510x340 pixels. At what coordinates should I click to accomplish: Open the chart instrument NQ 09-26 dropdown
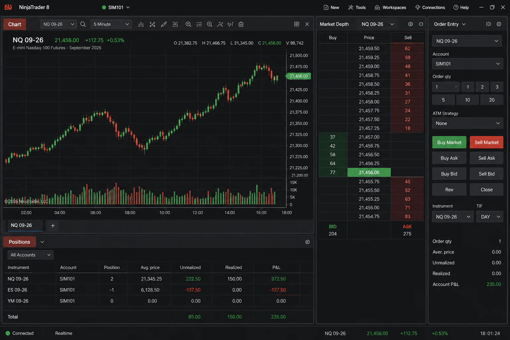coord(58,24)
